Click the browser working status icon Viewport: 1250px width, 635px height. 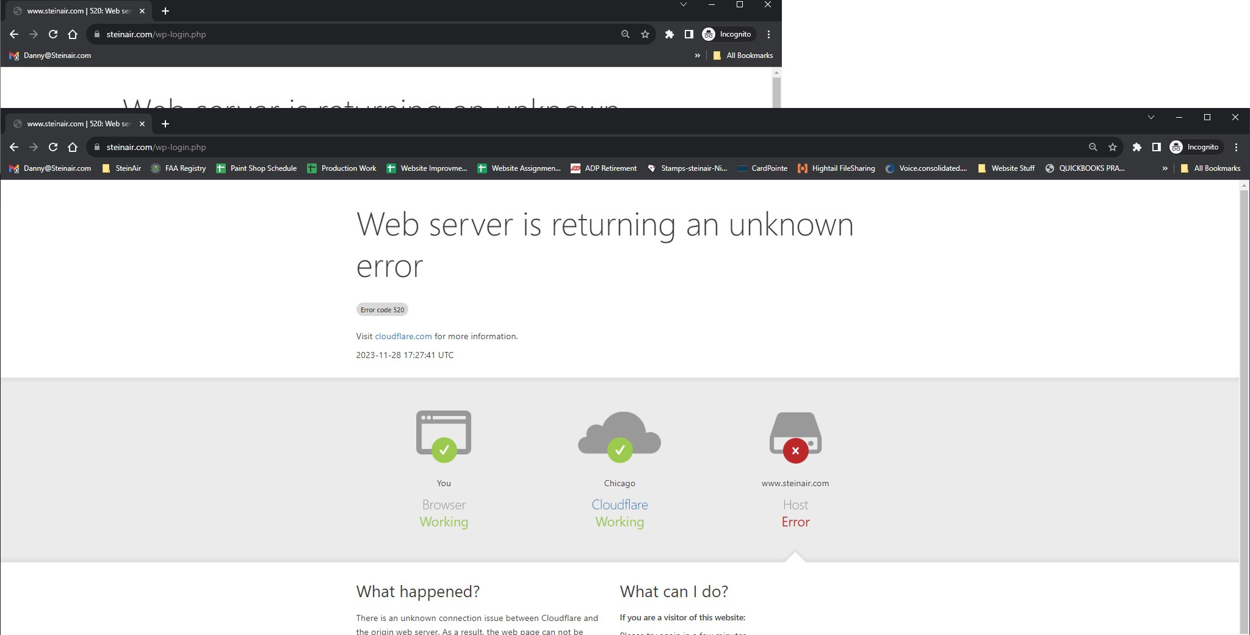[x=444, y=437]
